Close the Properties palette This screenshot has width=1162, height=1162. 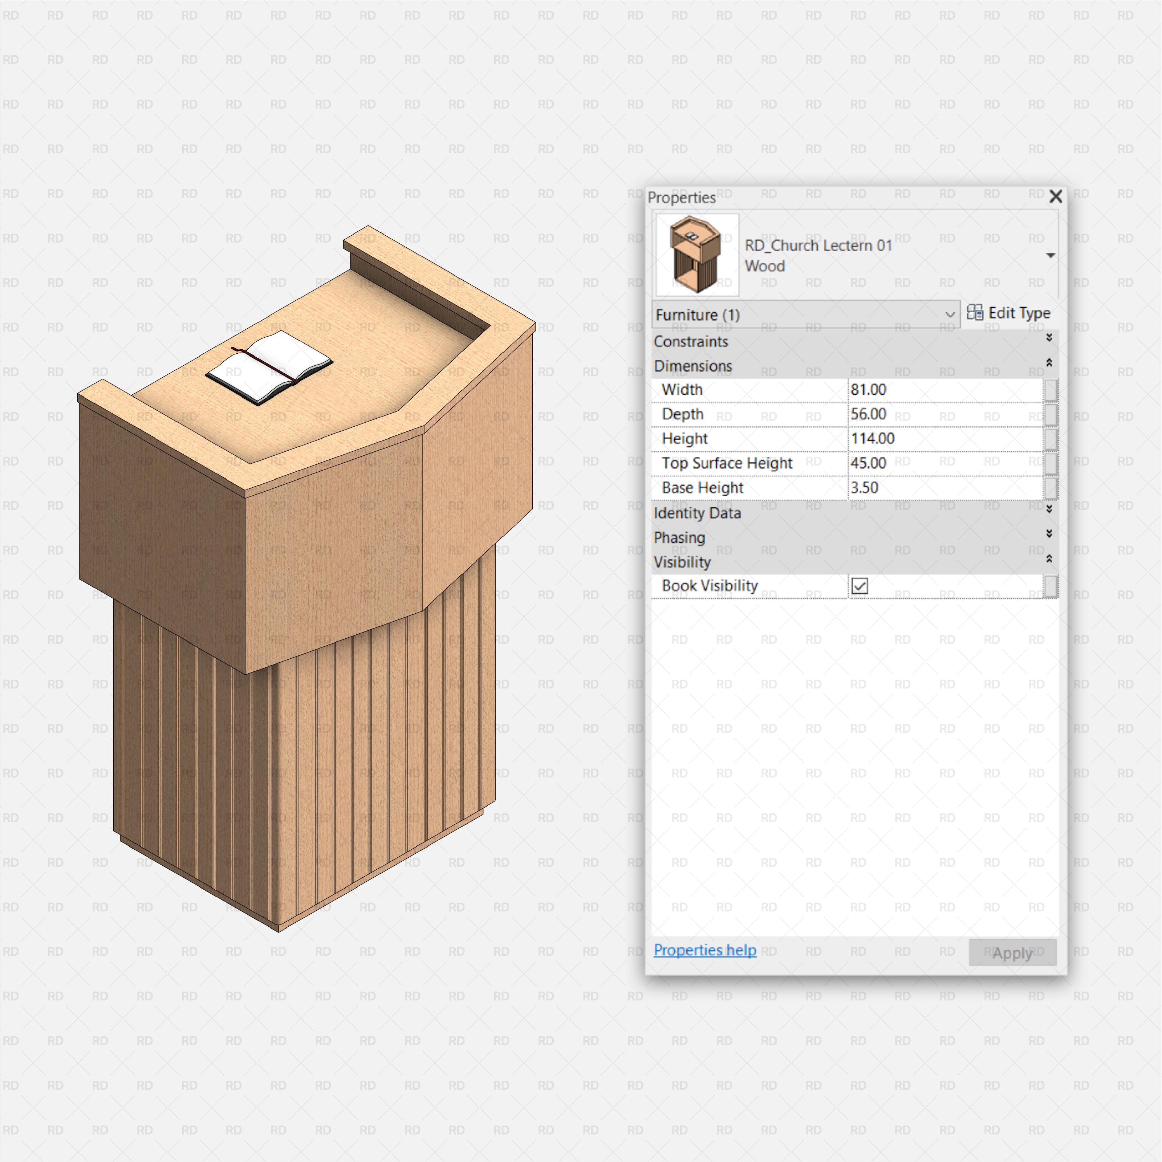tap(1056, 197)
